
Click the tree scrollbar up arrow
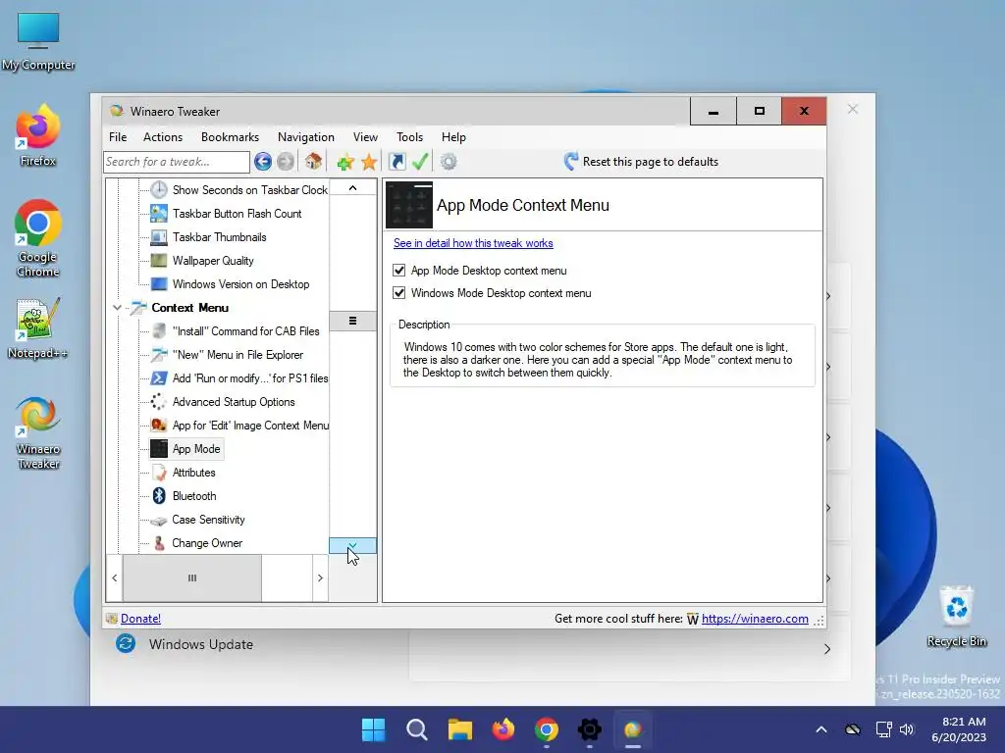tap(352, 187)
